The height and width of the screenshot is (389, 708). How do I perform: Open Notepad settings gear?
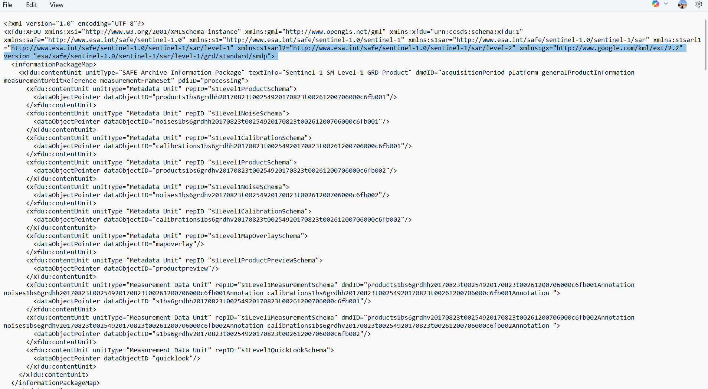pos(698,4)
